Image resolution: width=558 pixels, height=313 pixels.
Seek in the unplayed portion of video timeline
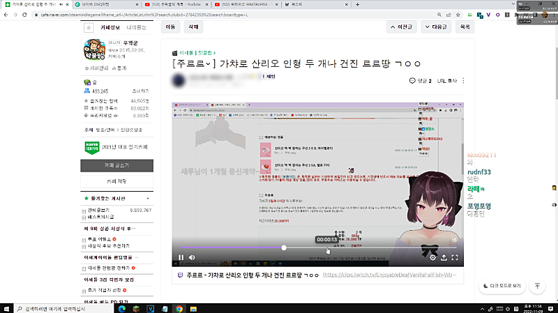pos(370,247)
